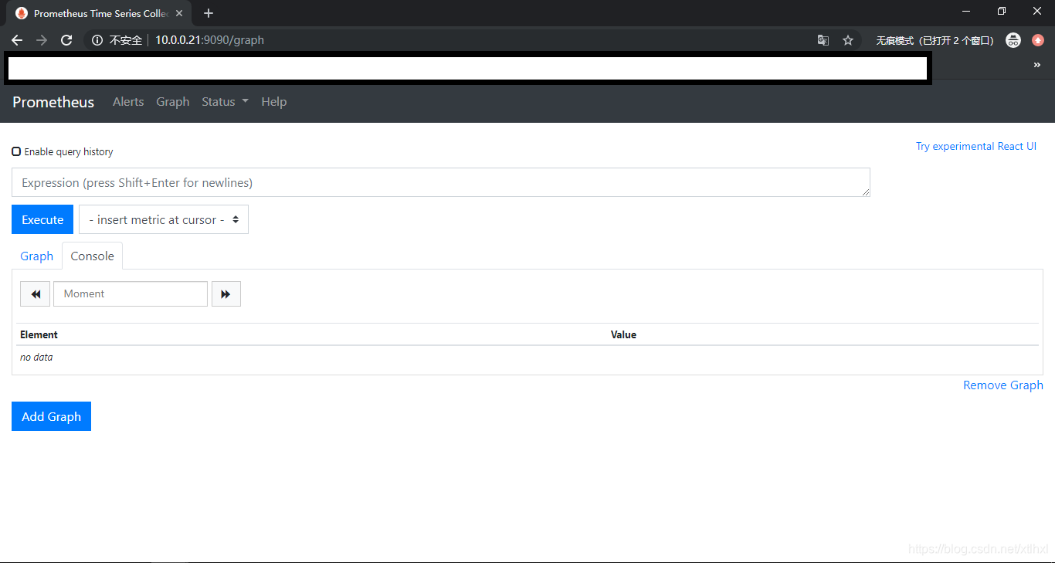Close the Prometheus browser tab
Viewport: 1055px width, 563px height.
tap(179, 13)
